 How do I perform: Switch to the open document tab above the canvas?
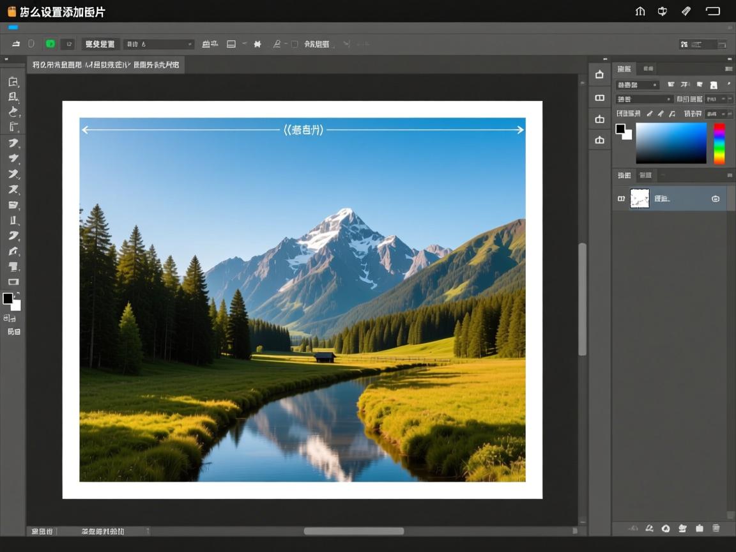pyautogui.click(x=106, y=65)
